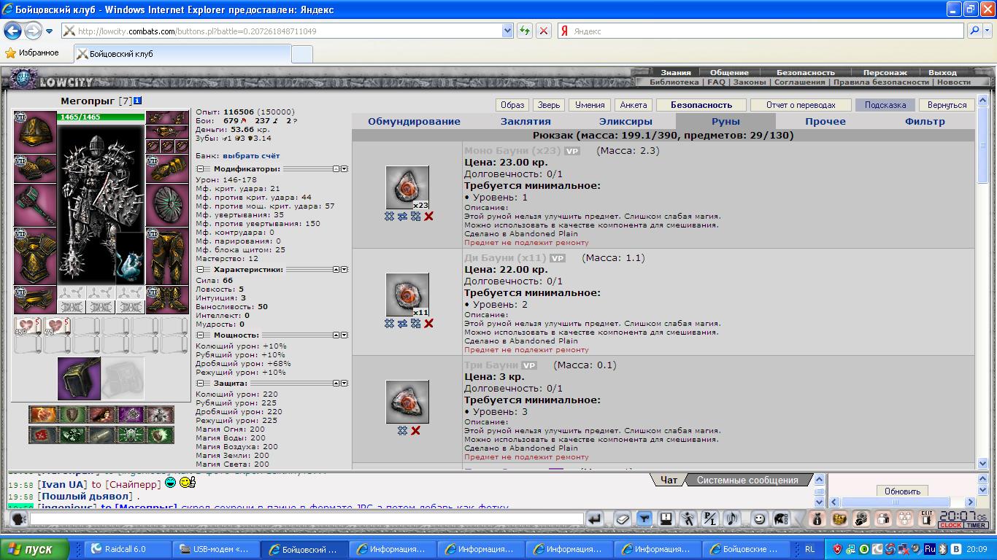Toggle the funnel filter button in chat bar
The image size is (997, 560).
(644, 518)
